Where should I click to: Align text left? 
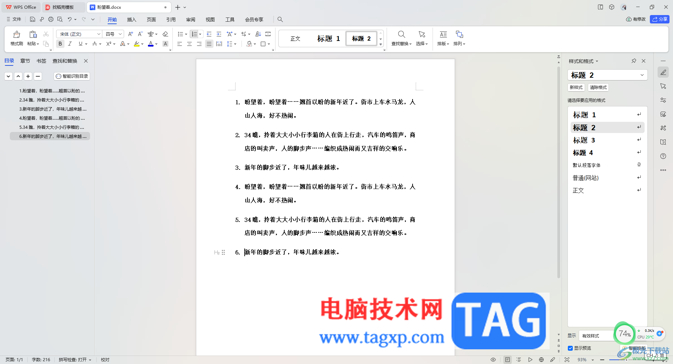tap(179, 44)
